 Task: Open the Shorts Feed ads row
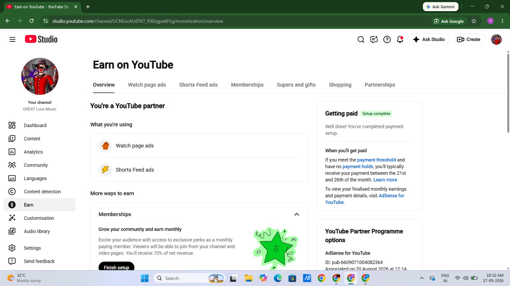pyautogui.click(x=200, y=170)
